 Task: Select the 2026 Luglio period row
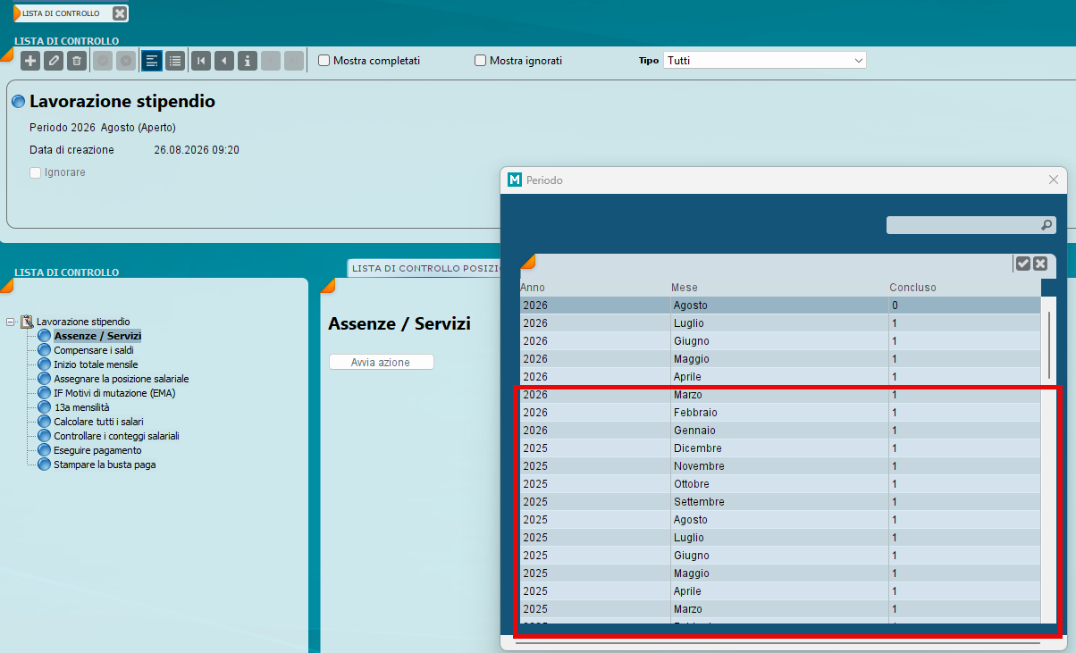pos(780,323)
